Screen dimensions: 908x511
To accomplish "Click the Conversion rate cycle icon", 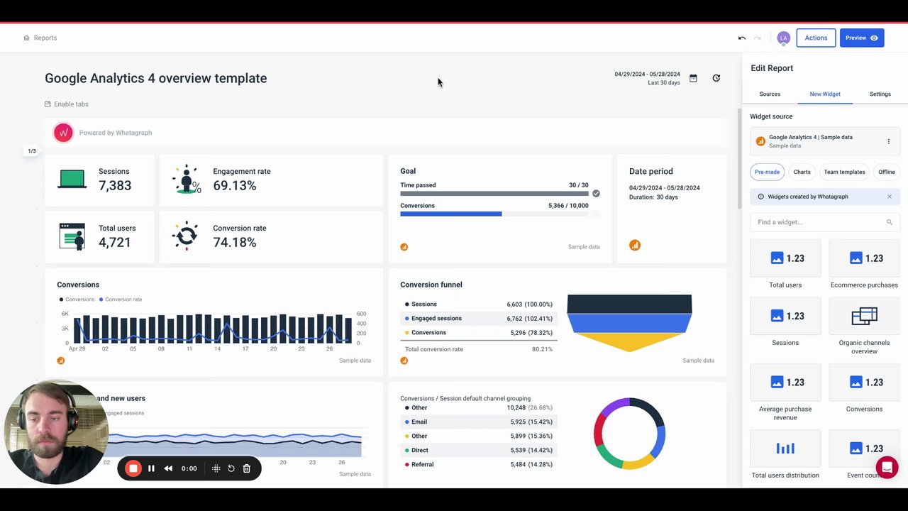I will [186, 236].
